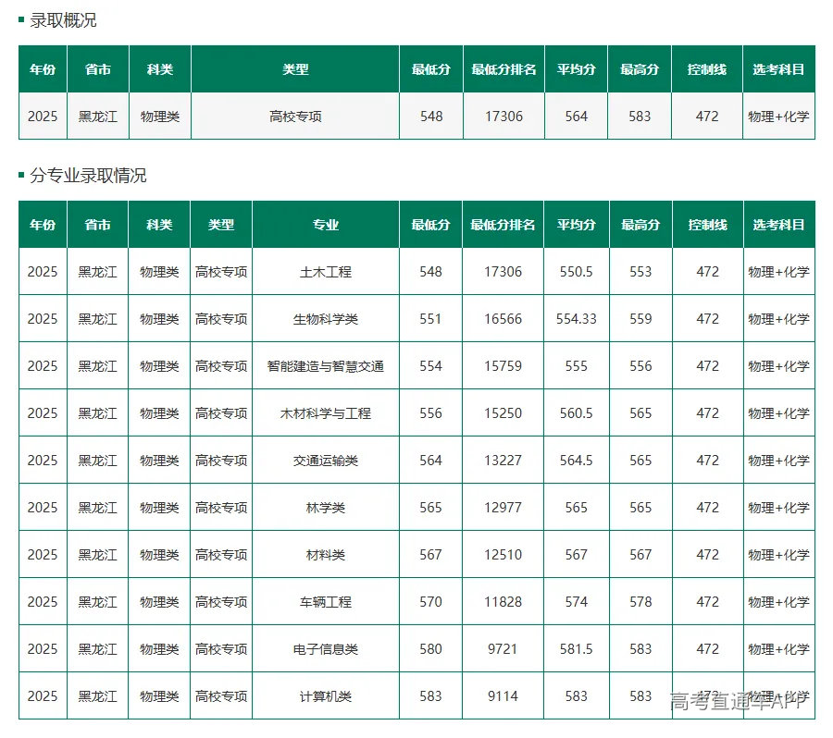The image size is (833, 738).
Task: Click control line 472 in 材料类 row
Action: point(708,555)
